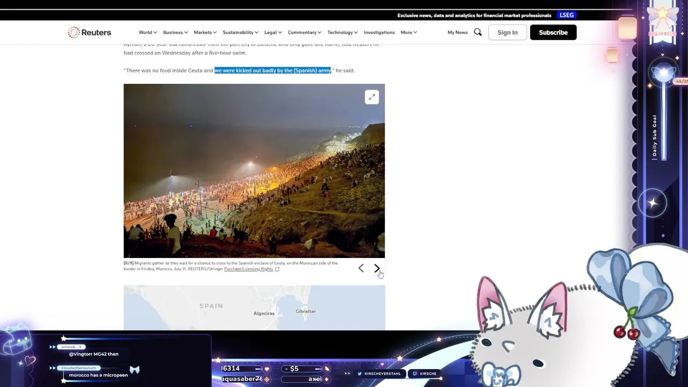Click the map showing Spain

254,307
